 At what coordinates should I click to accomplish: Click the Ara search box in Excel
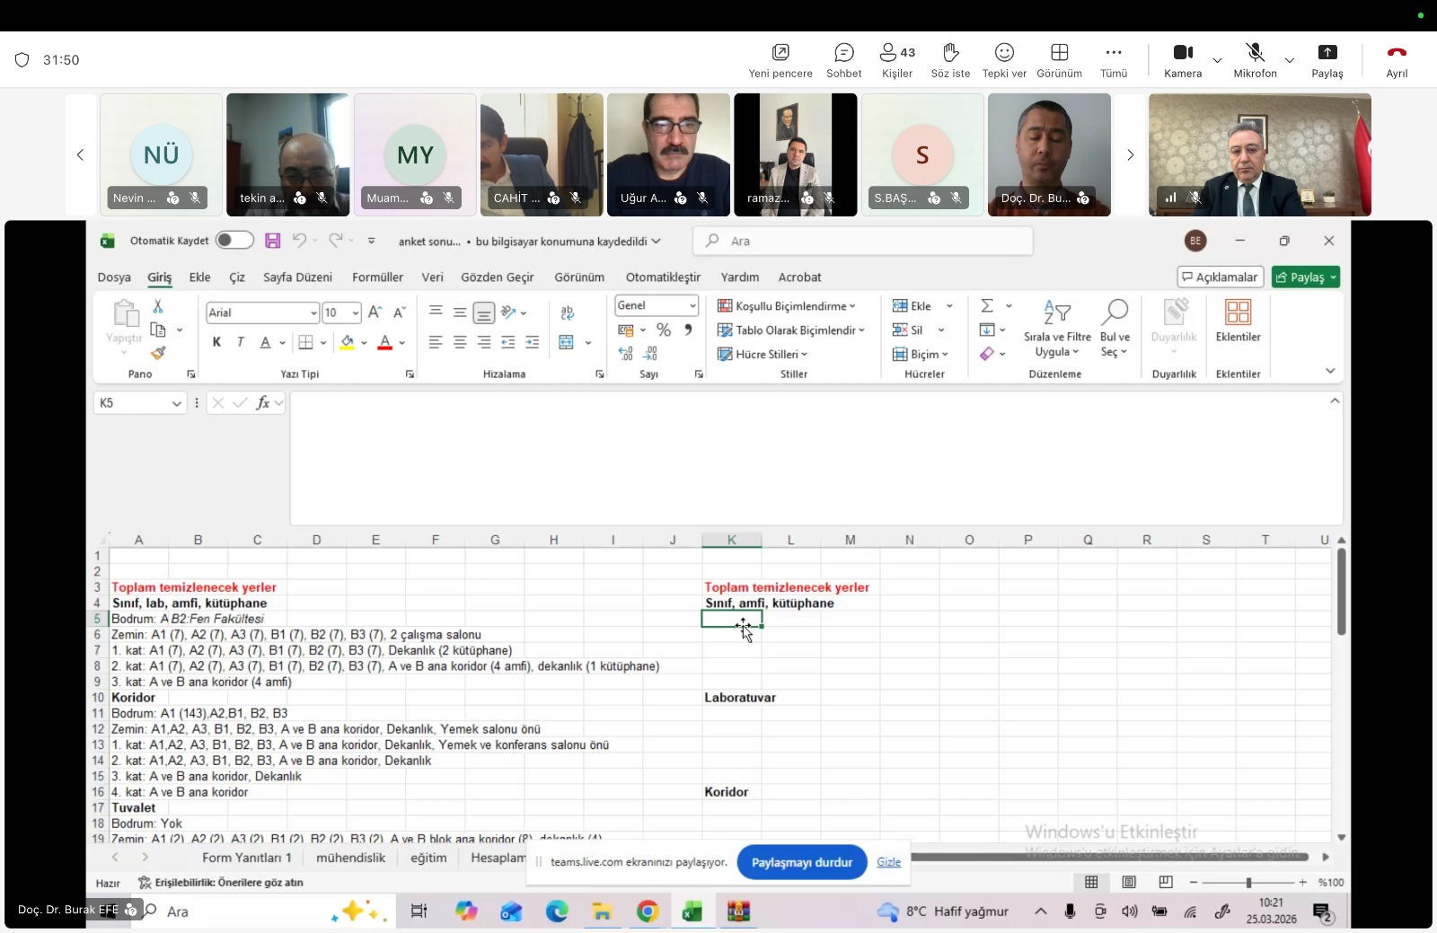862,241
